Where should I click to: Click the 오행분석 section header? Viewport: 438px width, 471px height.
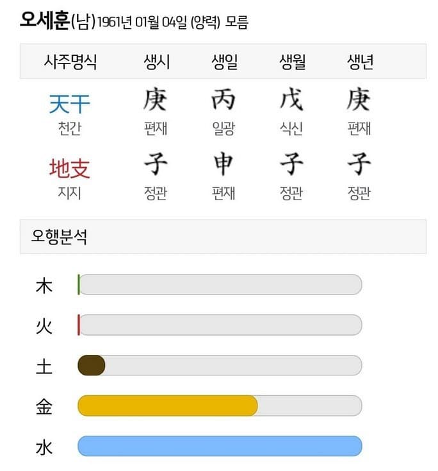pyautogui.click(x=60, y=237)
